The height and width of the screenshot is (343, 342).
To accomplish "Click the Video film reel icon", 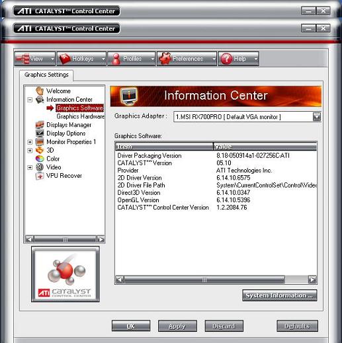I will 40,167.
